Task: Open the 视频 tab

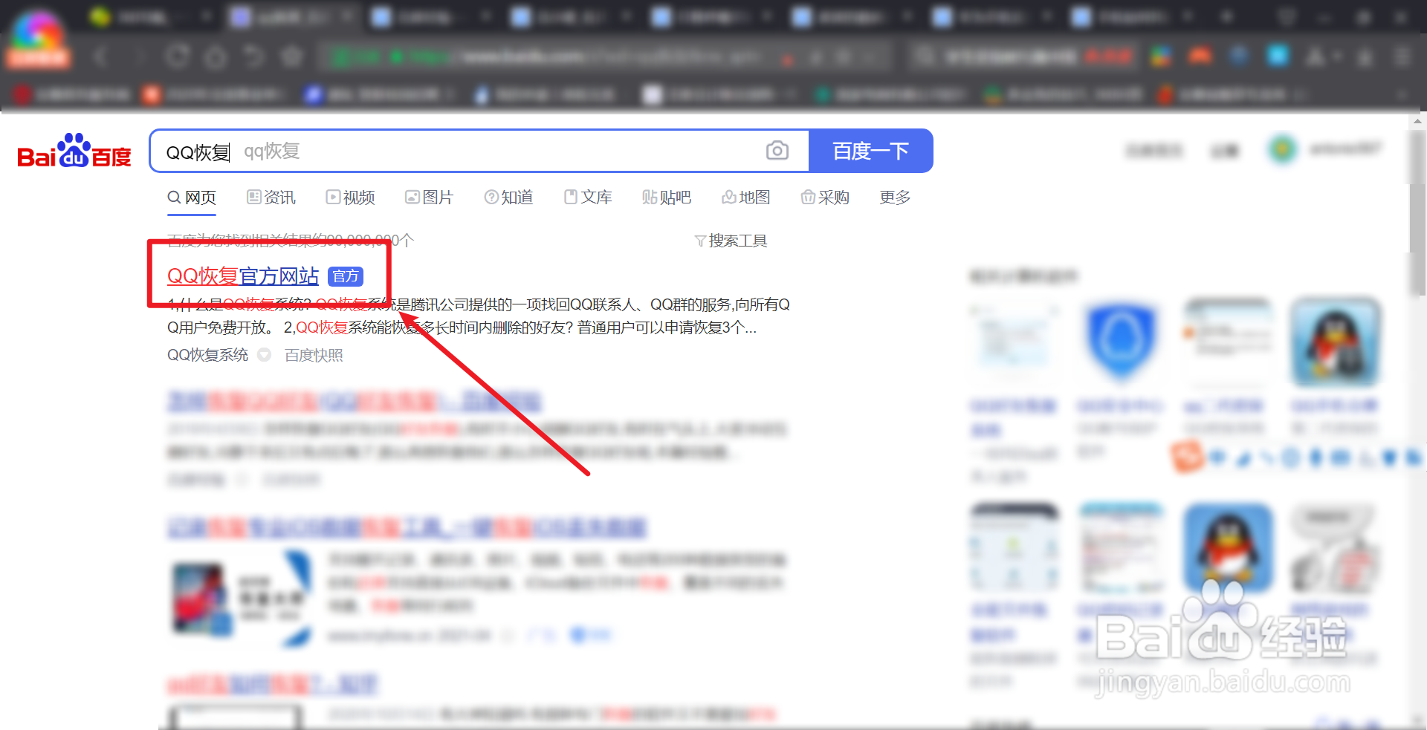Action: coord(351,198)
